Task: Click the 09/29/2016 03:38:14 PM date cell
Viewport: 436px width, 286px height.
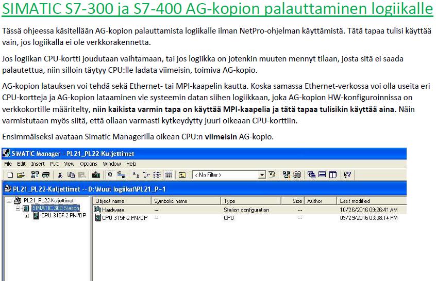Action: coord(368,218)
